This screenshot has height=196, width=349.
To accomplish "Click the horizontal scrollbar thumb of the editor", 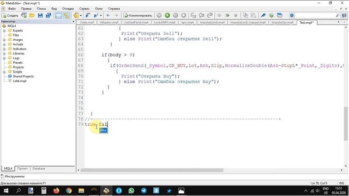I will click(x=152, y=170).
